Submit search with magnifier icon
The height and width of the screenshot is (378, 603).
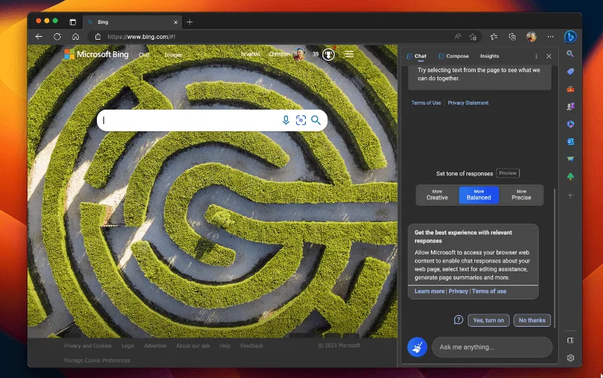[x=316, y=120]
